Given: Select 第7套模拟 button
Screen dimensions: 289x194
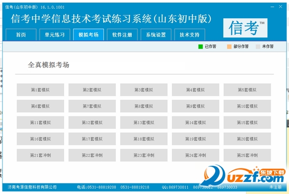Looking at the screenshot, I should 92,106.
